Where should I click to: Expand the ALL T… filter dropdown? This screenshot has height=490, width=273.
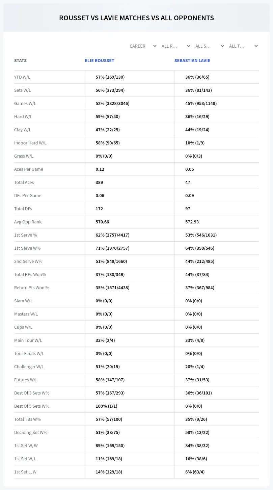pos(243,46)
